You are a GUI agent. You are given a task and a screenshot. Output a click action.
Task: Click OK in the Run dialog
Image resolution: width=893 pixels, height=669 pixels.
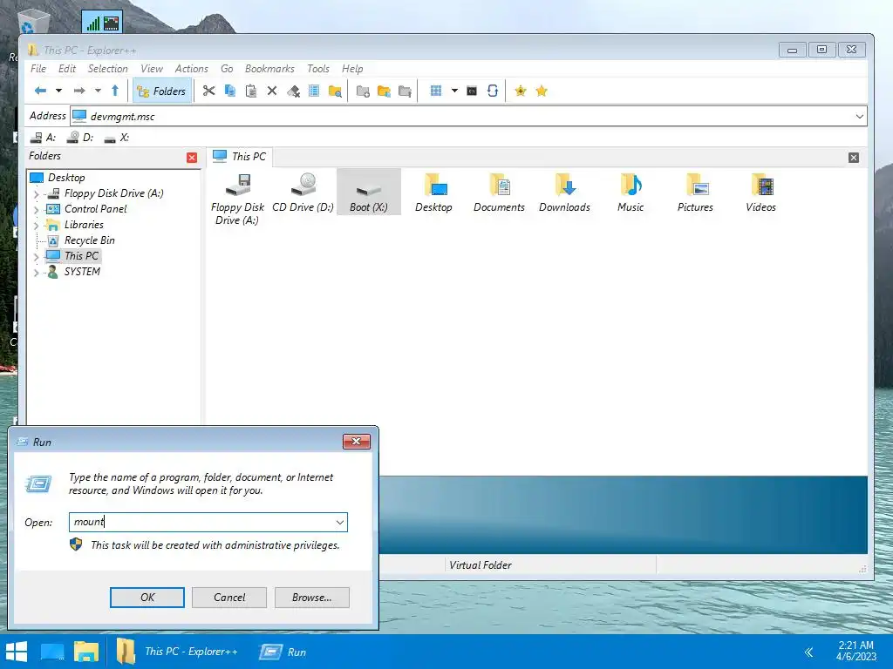pos(147,598)
